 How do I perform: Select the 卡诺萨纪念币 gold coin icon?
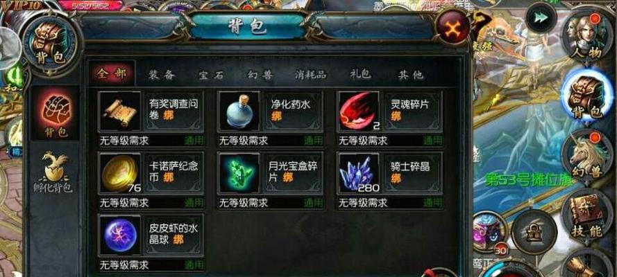tap(119, 173)
